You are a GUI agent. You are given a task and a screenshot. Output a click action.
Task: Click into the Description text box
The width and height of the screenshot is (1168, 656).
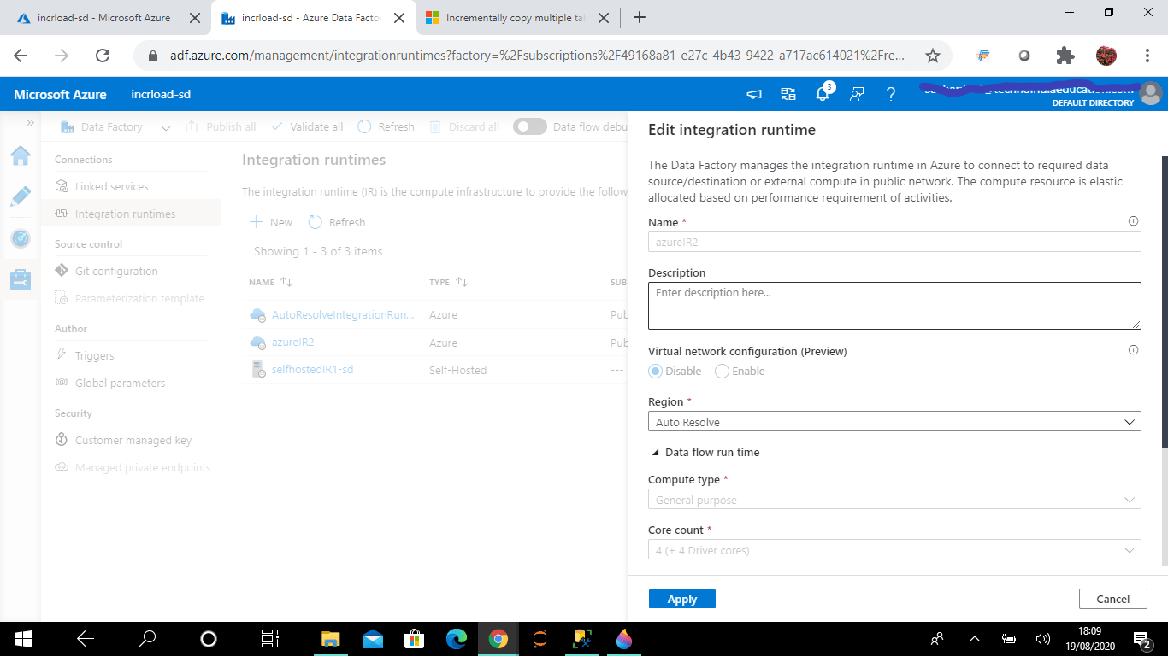894,306
